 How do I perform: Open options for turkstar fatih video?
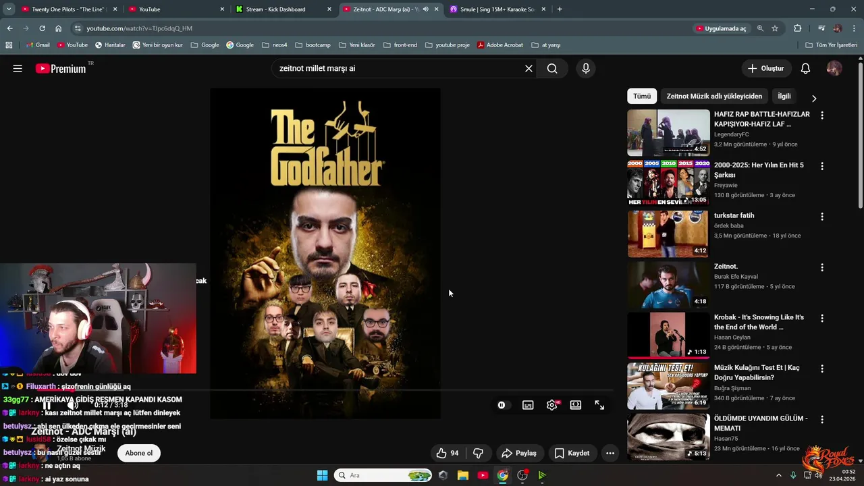tap(821, 217)
